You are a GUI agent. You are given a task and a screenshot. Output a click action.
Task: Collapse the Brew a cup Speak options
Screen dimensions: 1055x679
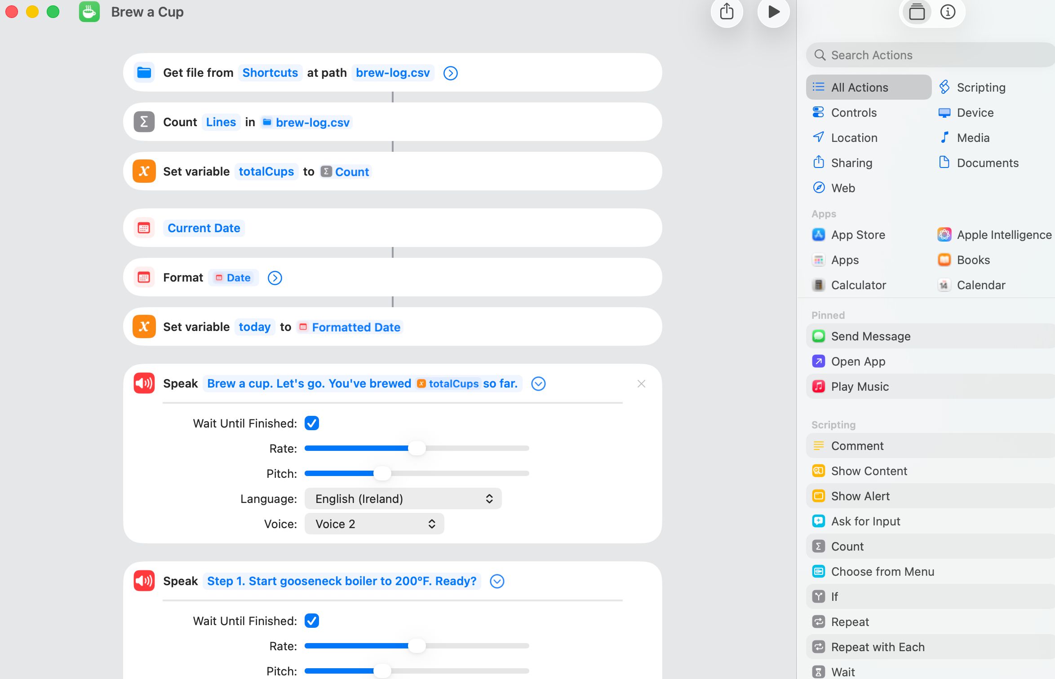[538, 384]
